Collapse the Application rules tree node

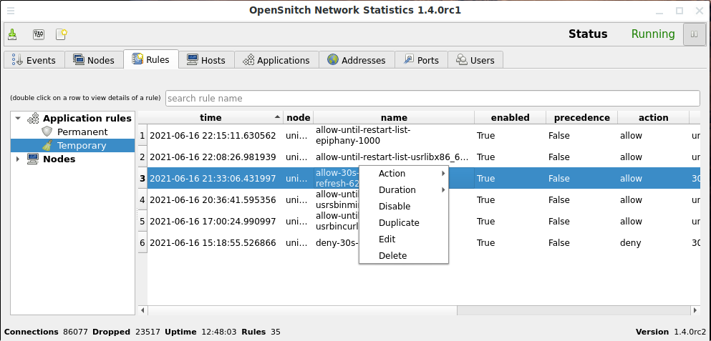(18, 118)
